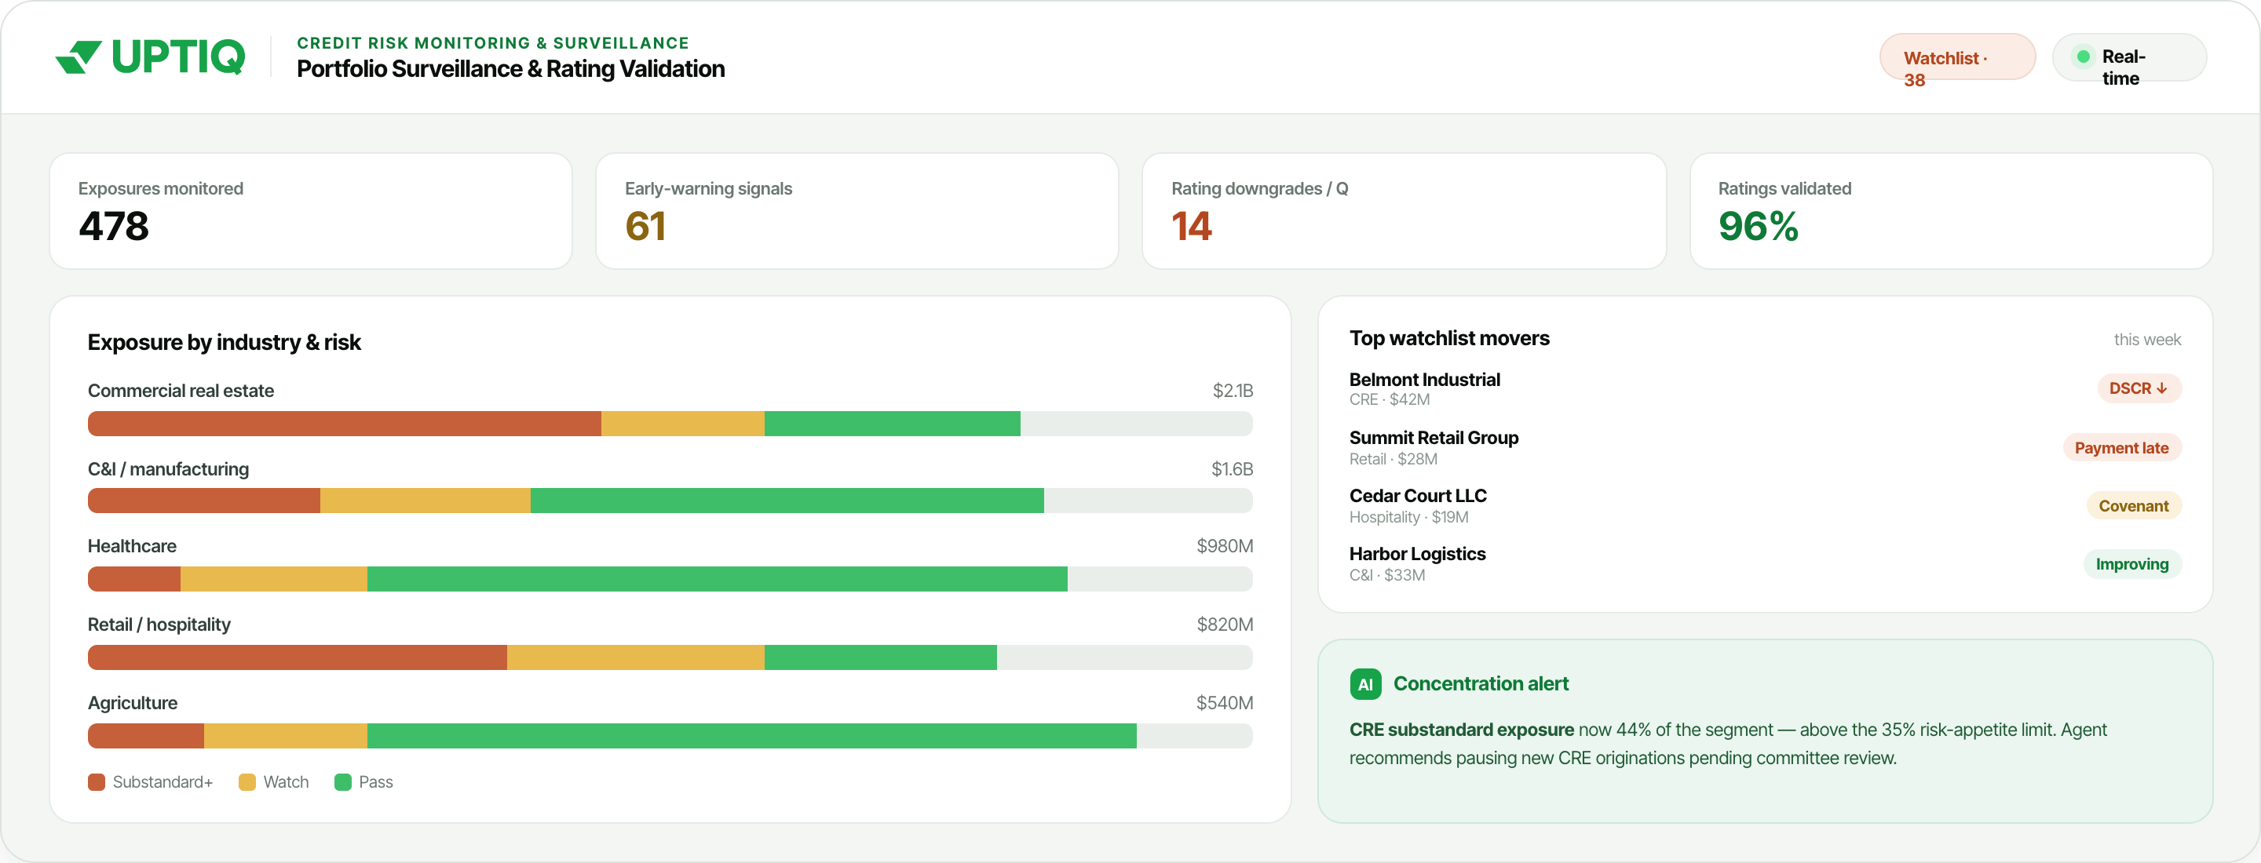Click Commercial real estate red bar segment
This screenshot has height=863, width=2261.
[x=344, y=424]
